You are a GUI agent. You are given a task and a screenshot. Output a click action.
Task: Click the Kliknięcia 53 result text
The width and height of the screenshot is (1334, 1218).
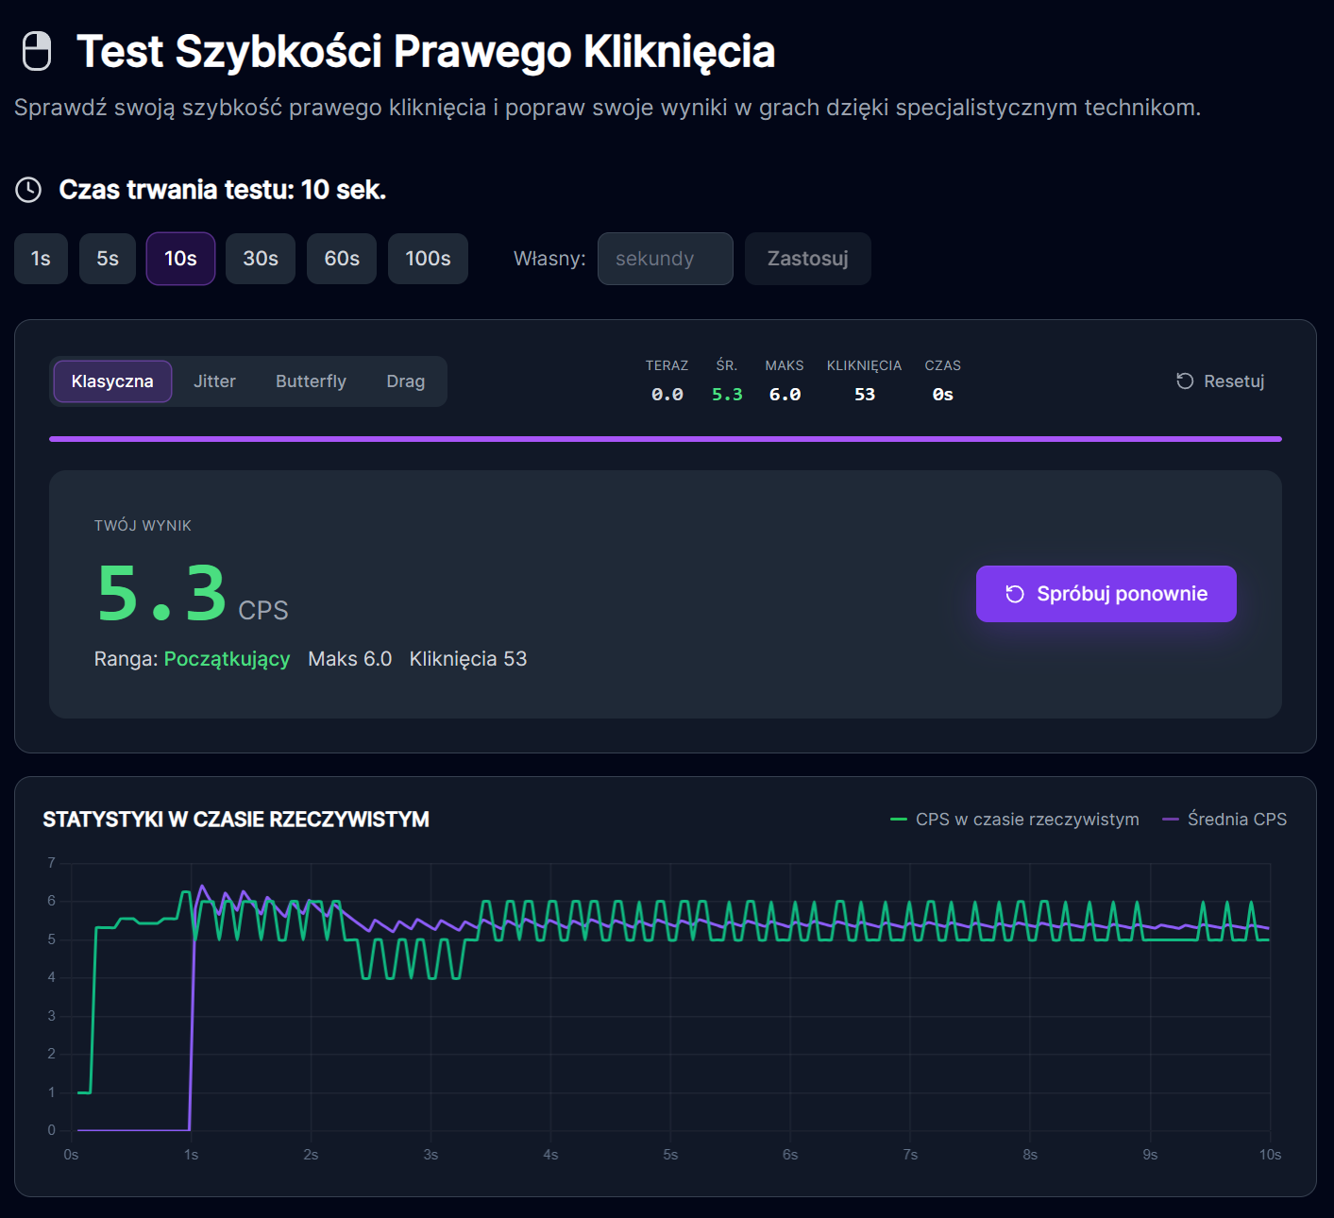468,659
